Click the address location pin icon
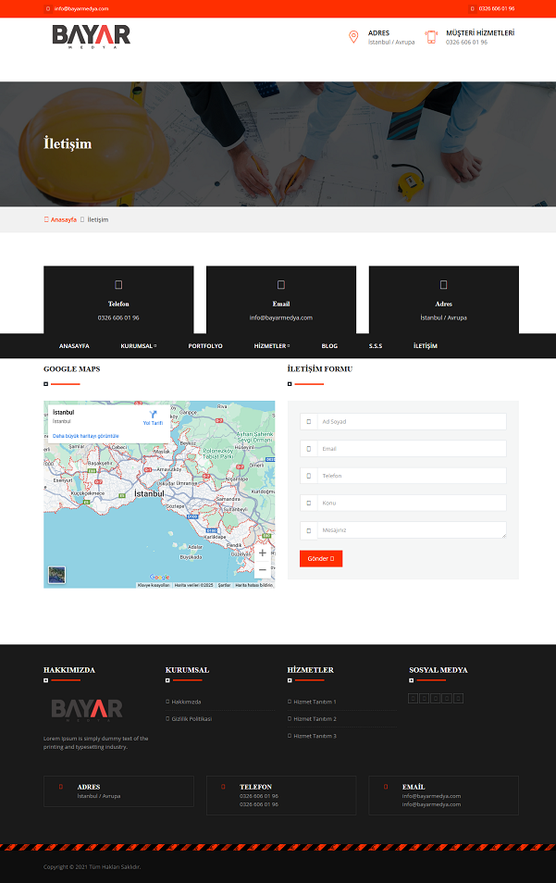Screen dimensions: 556x883 (352, 37)
